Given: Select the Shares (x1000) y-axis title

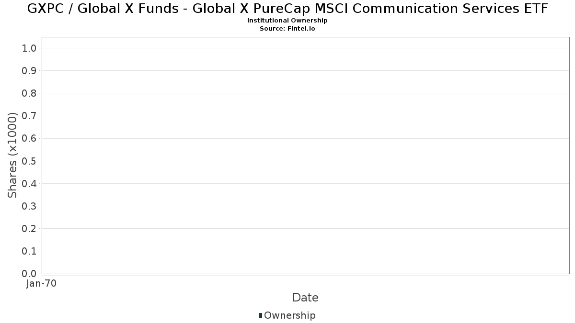Looking at the screenshot, I should [13, 155].
